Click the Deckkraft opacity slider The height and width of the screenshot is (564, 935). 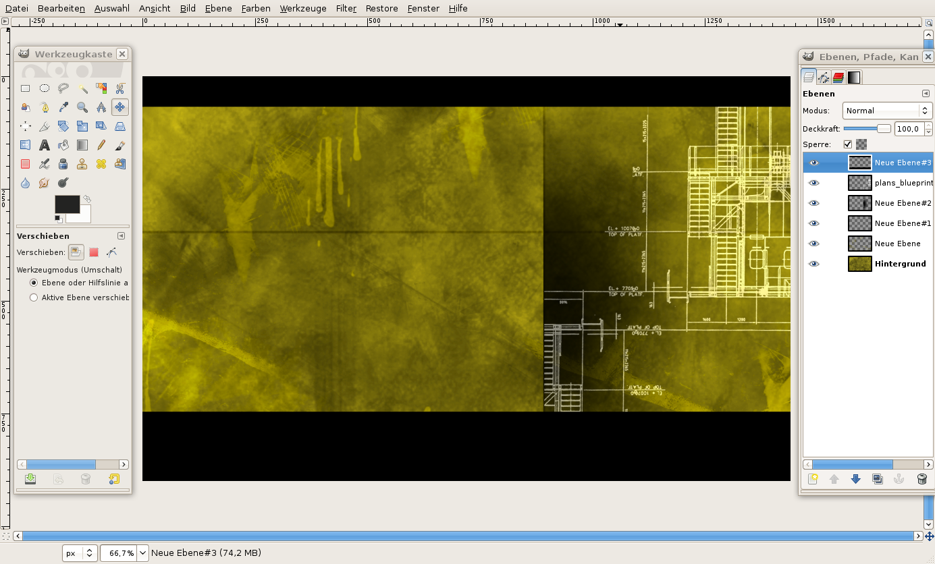(867, 128)
